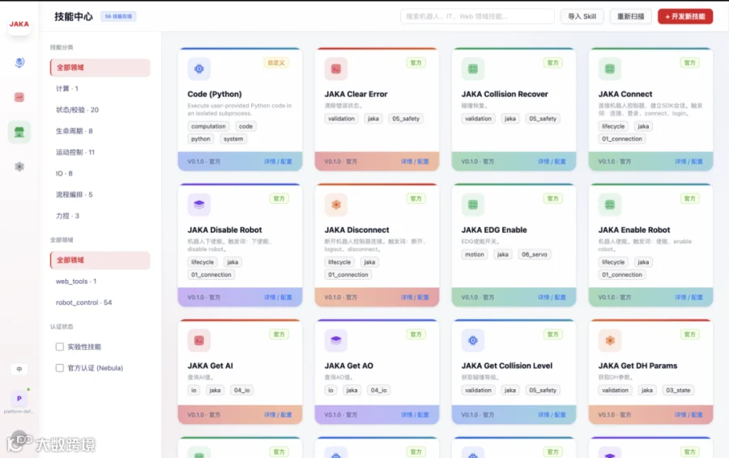
Task: Click the JAKA logo in the sidebar
Action: point(19,23)
